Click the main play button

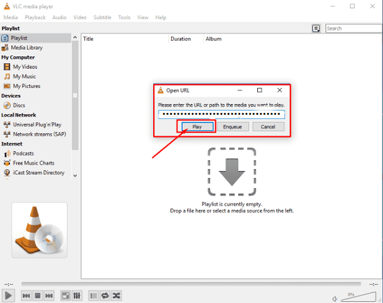coord(8,296)
